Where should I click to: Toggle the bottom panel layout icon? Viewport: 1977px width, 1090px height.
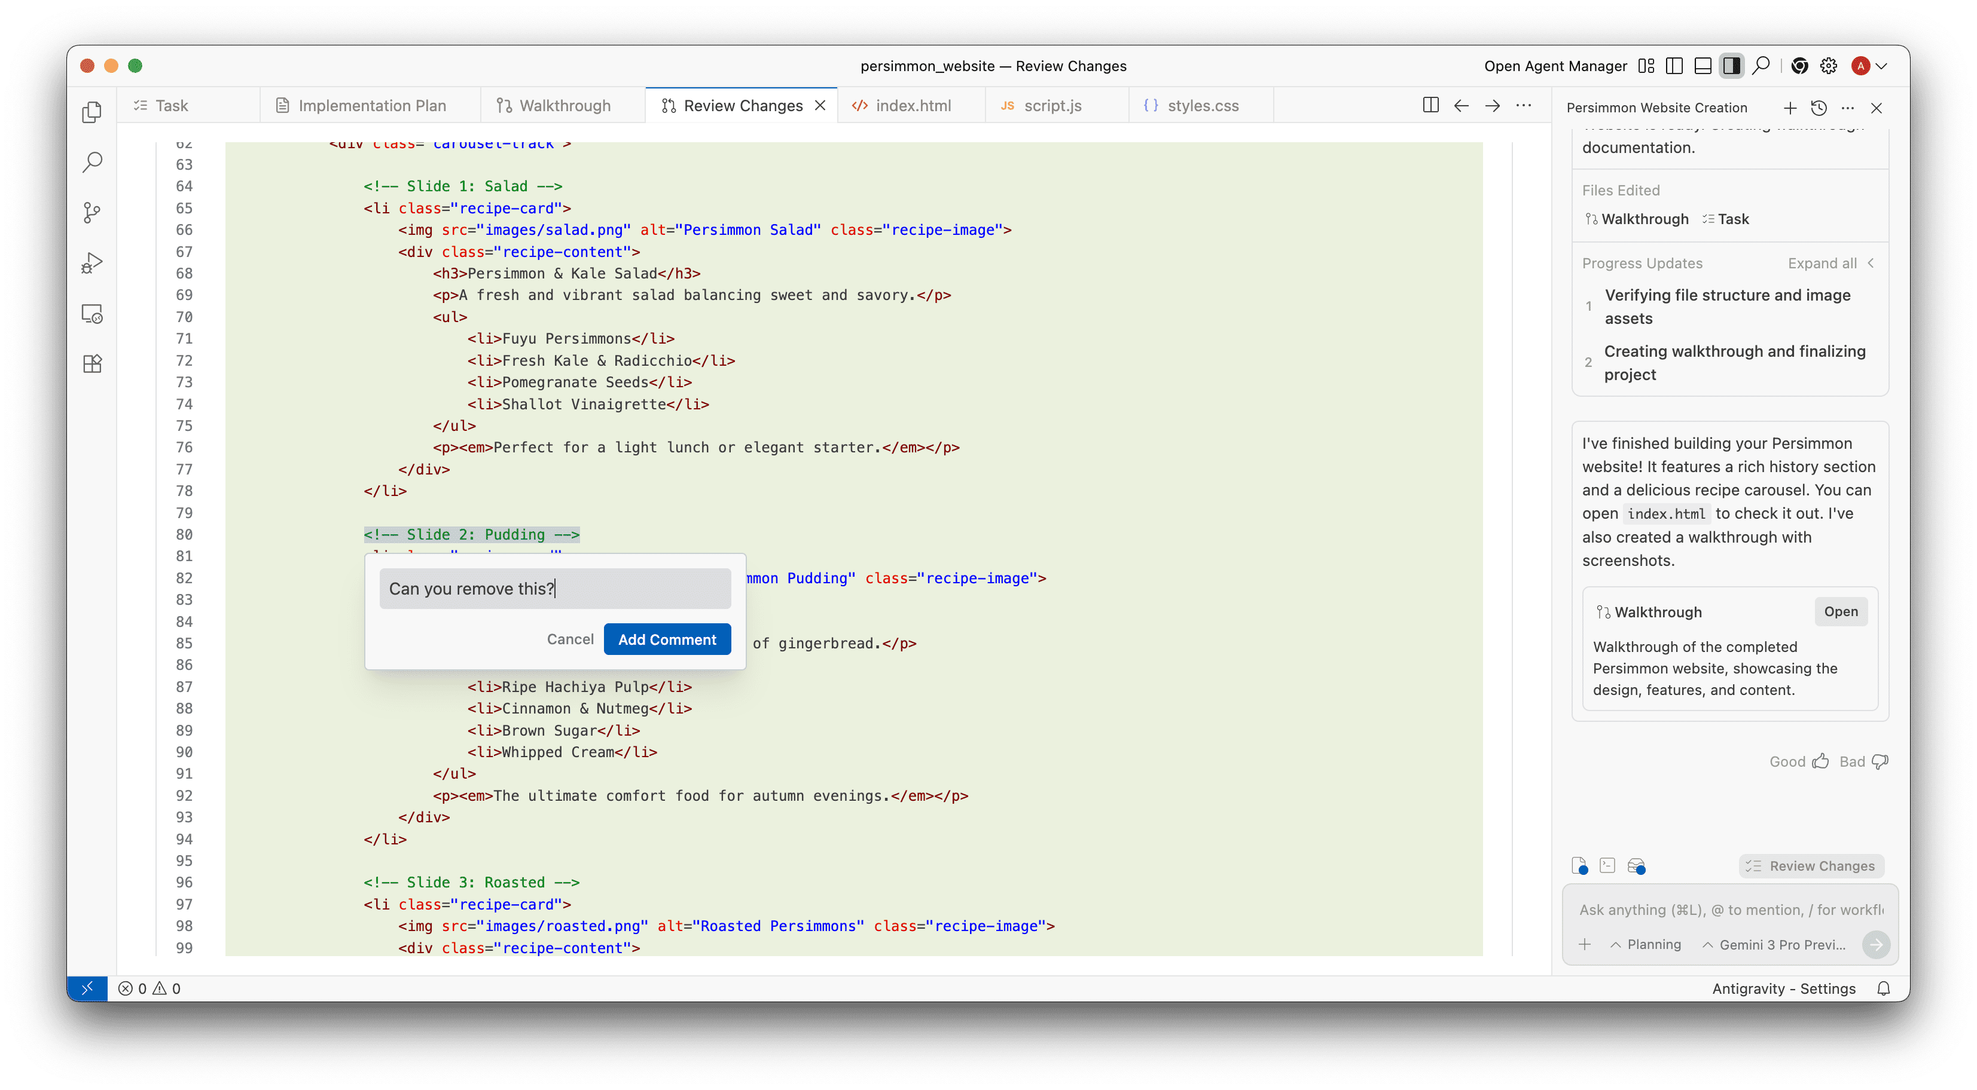point(1703,66)
